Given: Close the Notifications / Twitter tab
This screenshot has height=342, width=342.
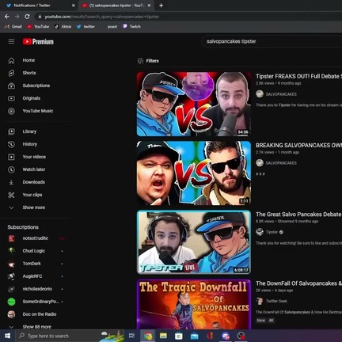Looking at the screenshot, I should (x=74, y=6).
